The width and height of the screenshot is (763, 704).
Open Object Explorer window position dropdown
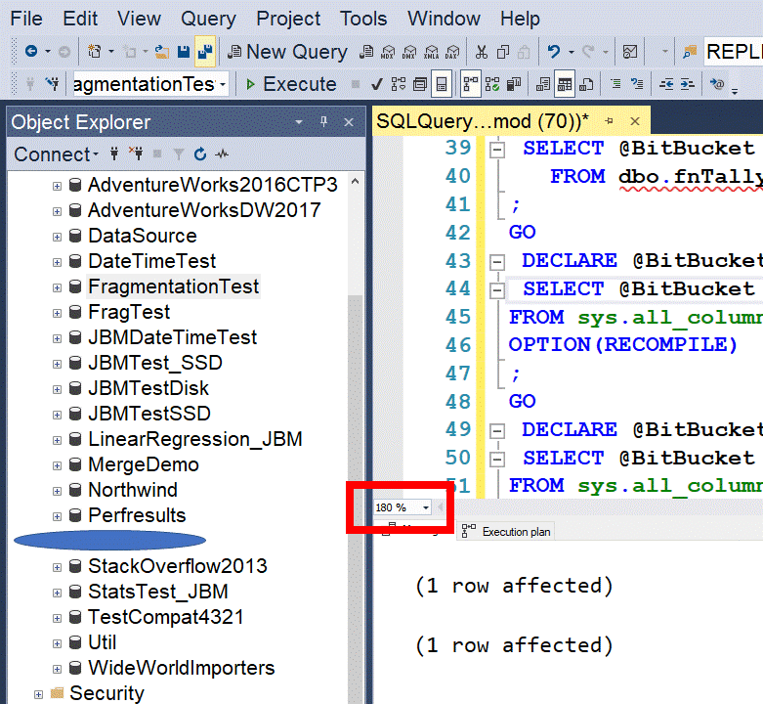(x=299, y=122)
